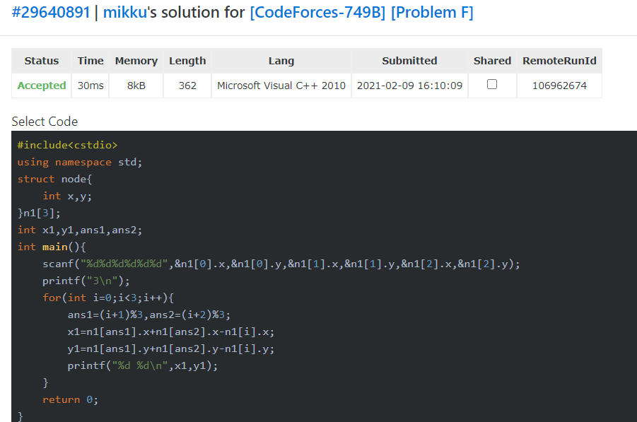Image resolution: width=637 pixels, height=422 pixels.
Task: Click the Status column header
Action: (x=42, y=61)
